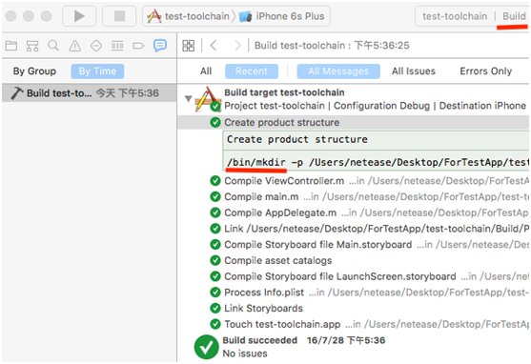Select the Build test-to... report row
This screenshot has width=531, height=364.
click(89, 93)
